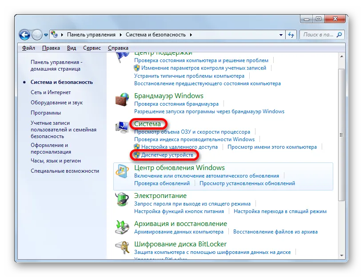Open the Справка menu
Screen dimensions: 363x277
[x=118, y=48]
